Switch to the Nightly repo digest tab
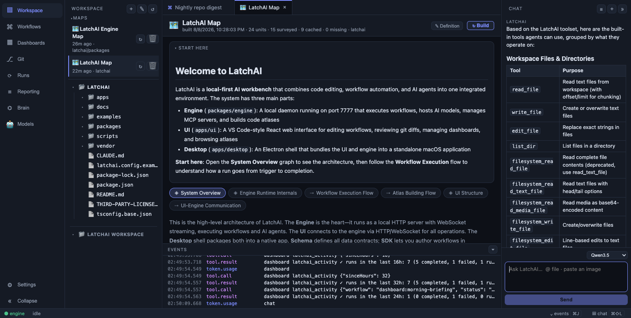 pyautogui.click(x=198, y=7)
